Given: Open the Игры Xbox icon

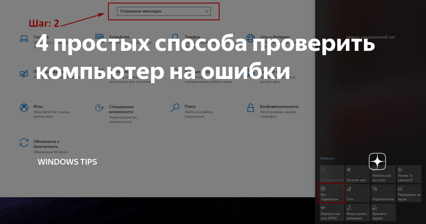Looking at the screenshot, I should click(x=24, y=108).
